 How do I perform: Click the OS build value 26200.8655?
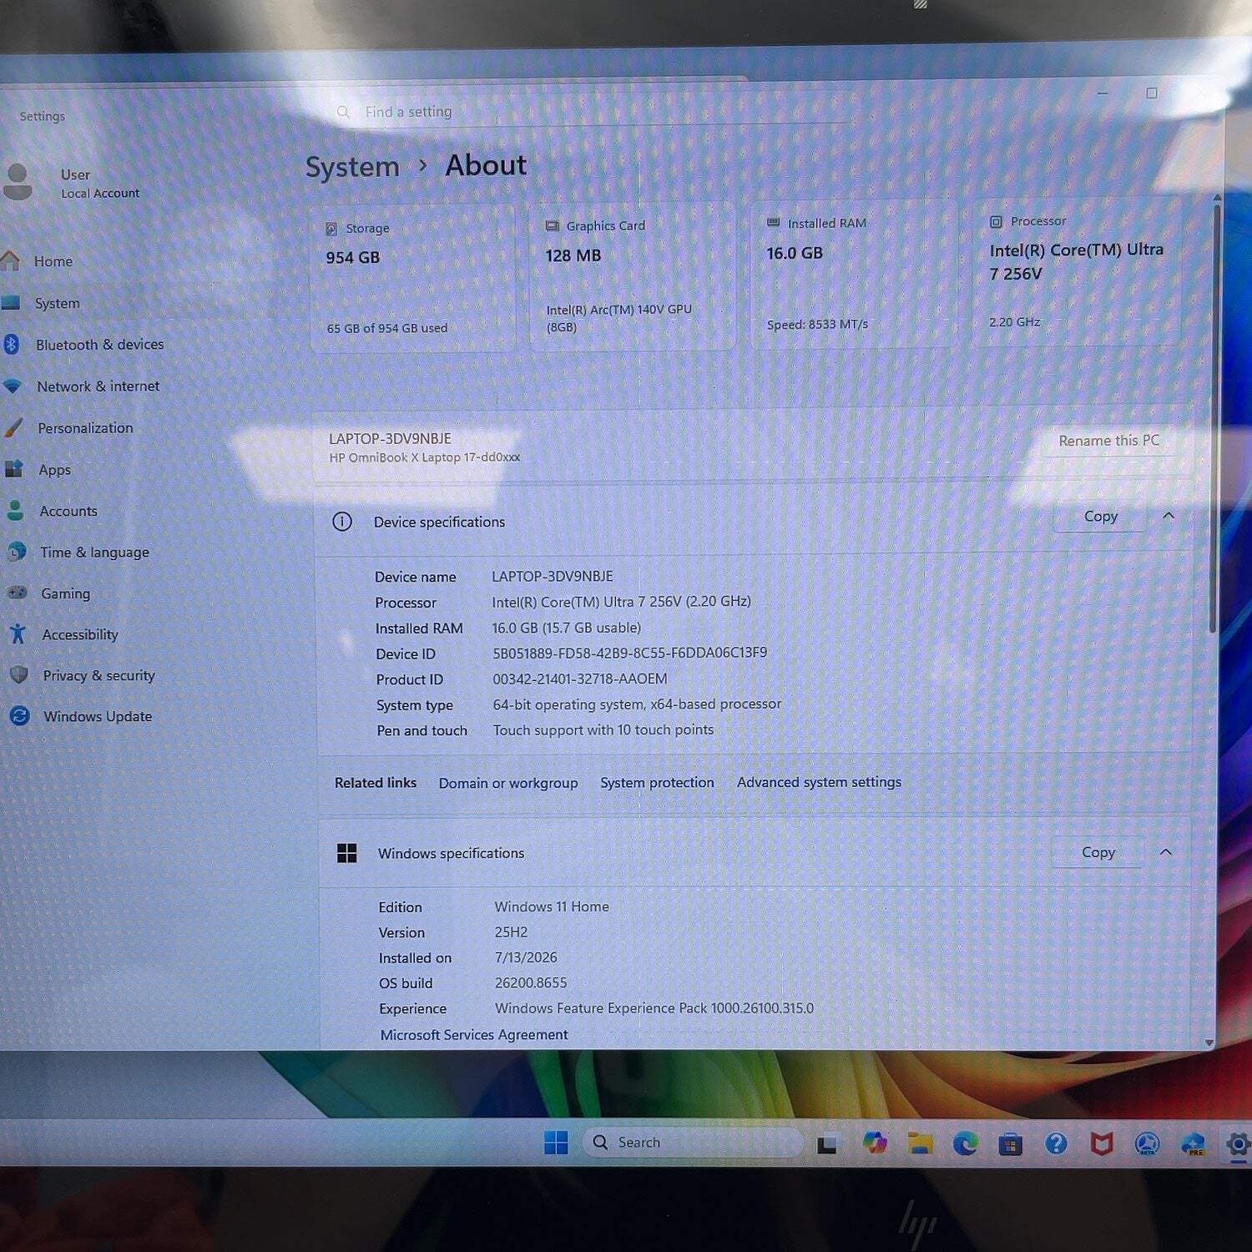coord(531,982)
